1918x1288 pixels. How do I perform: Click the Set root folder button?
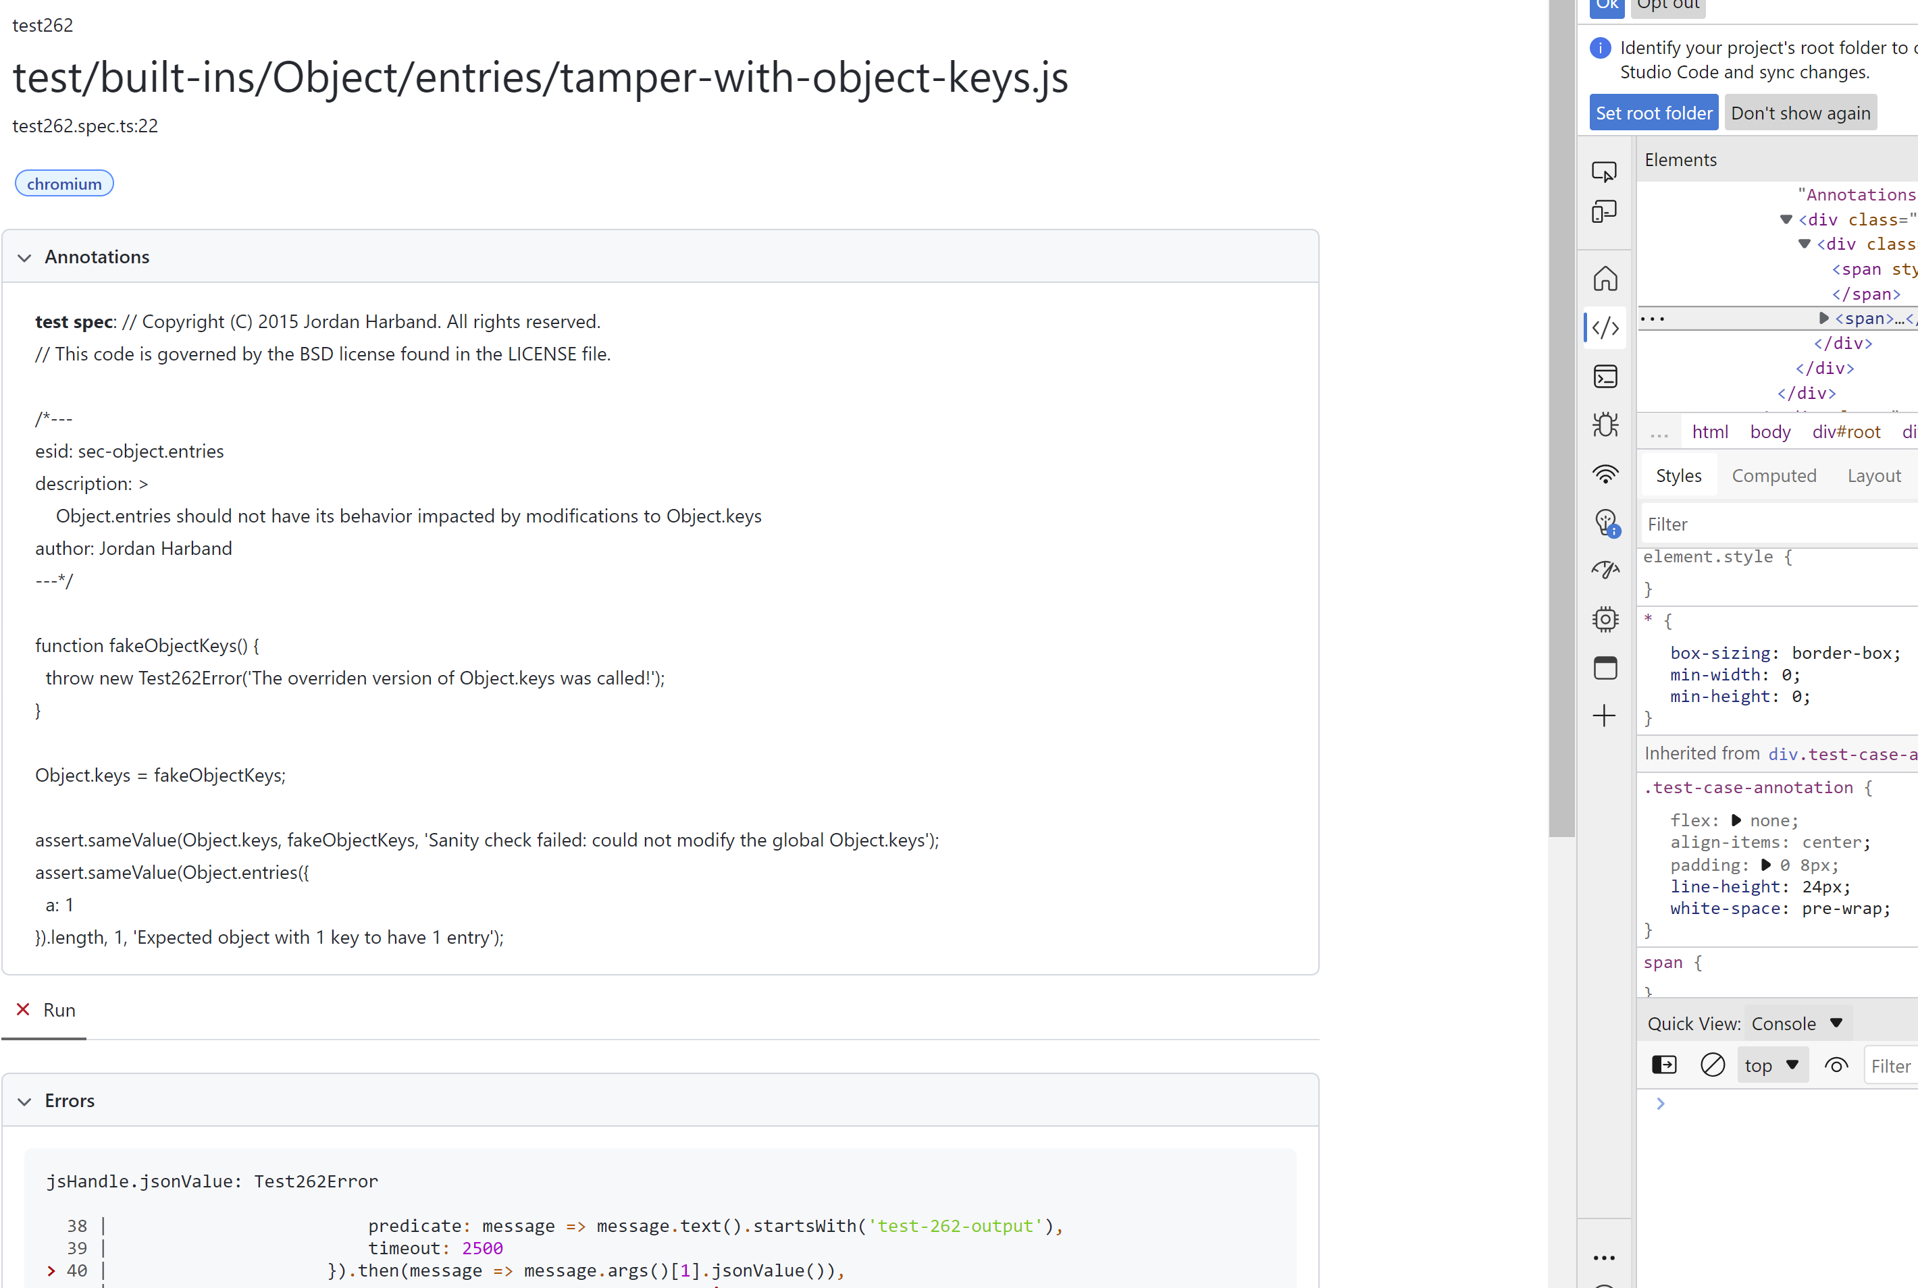pyautogui.click(x=1653, y=113)
